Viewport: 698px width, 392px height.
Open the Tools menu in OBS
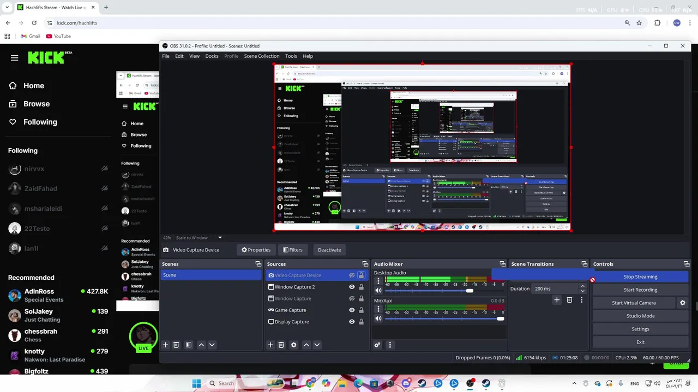click(x=291, y=56)
